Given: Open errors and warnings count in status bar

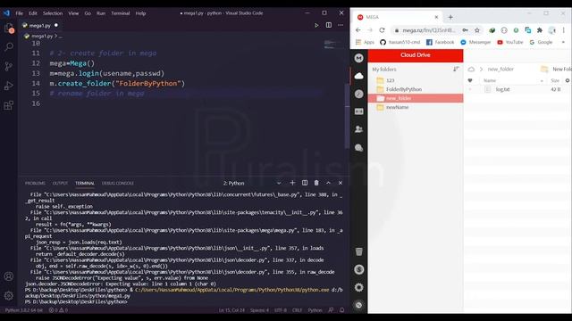Looking at the screenshot, I should [x=58, y=310].
